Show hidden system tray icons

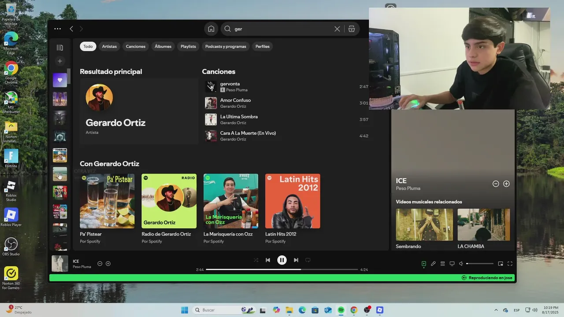tap(496, 310)
